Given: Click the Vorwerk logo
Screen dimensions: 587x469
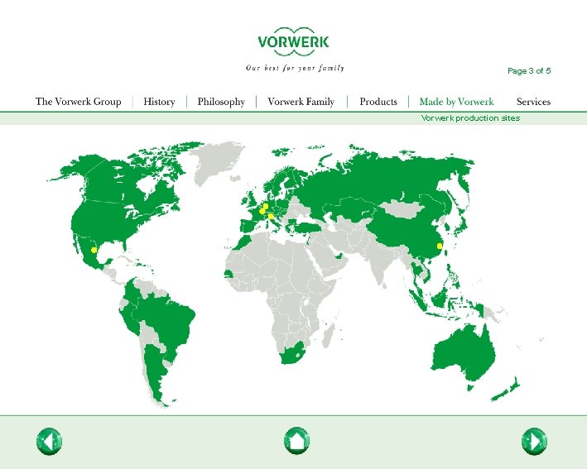Looking at the screenshot, I should (x=293, y=41).
